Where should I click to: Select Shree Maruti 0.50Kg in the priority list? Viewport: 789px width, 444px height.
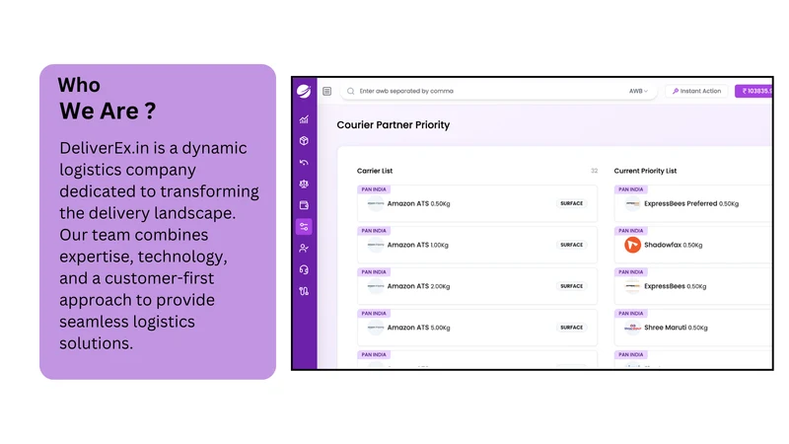pyautogui.click(x=693, y=328)
